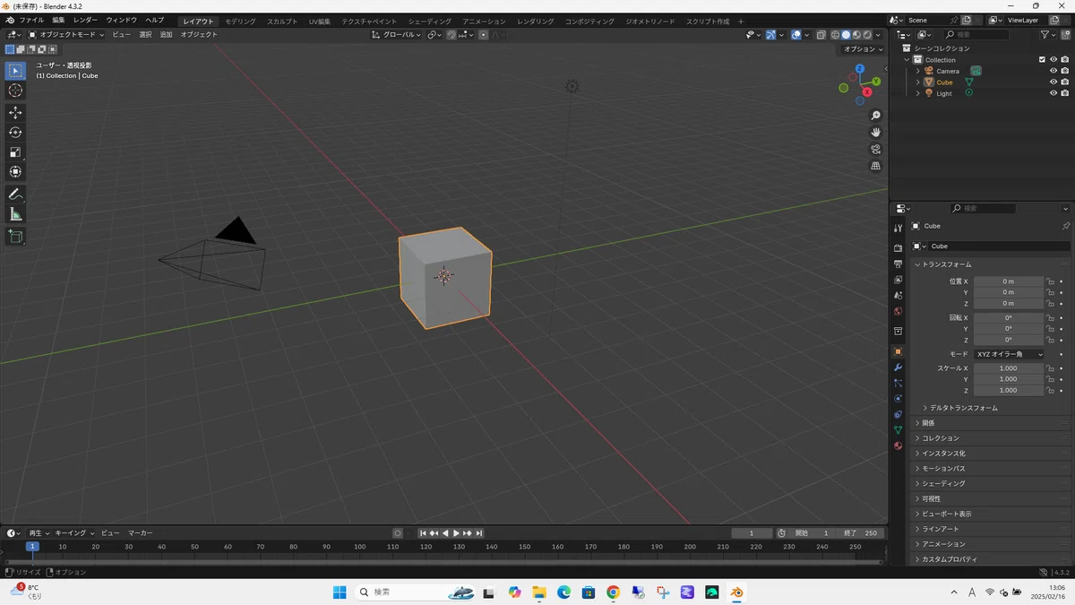Open the ファイル menu
Image resolution: width=1075 pixels, height=605 pixels.
point(31,20)
